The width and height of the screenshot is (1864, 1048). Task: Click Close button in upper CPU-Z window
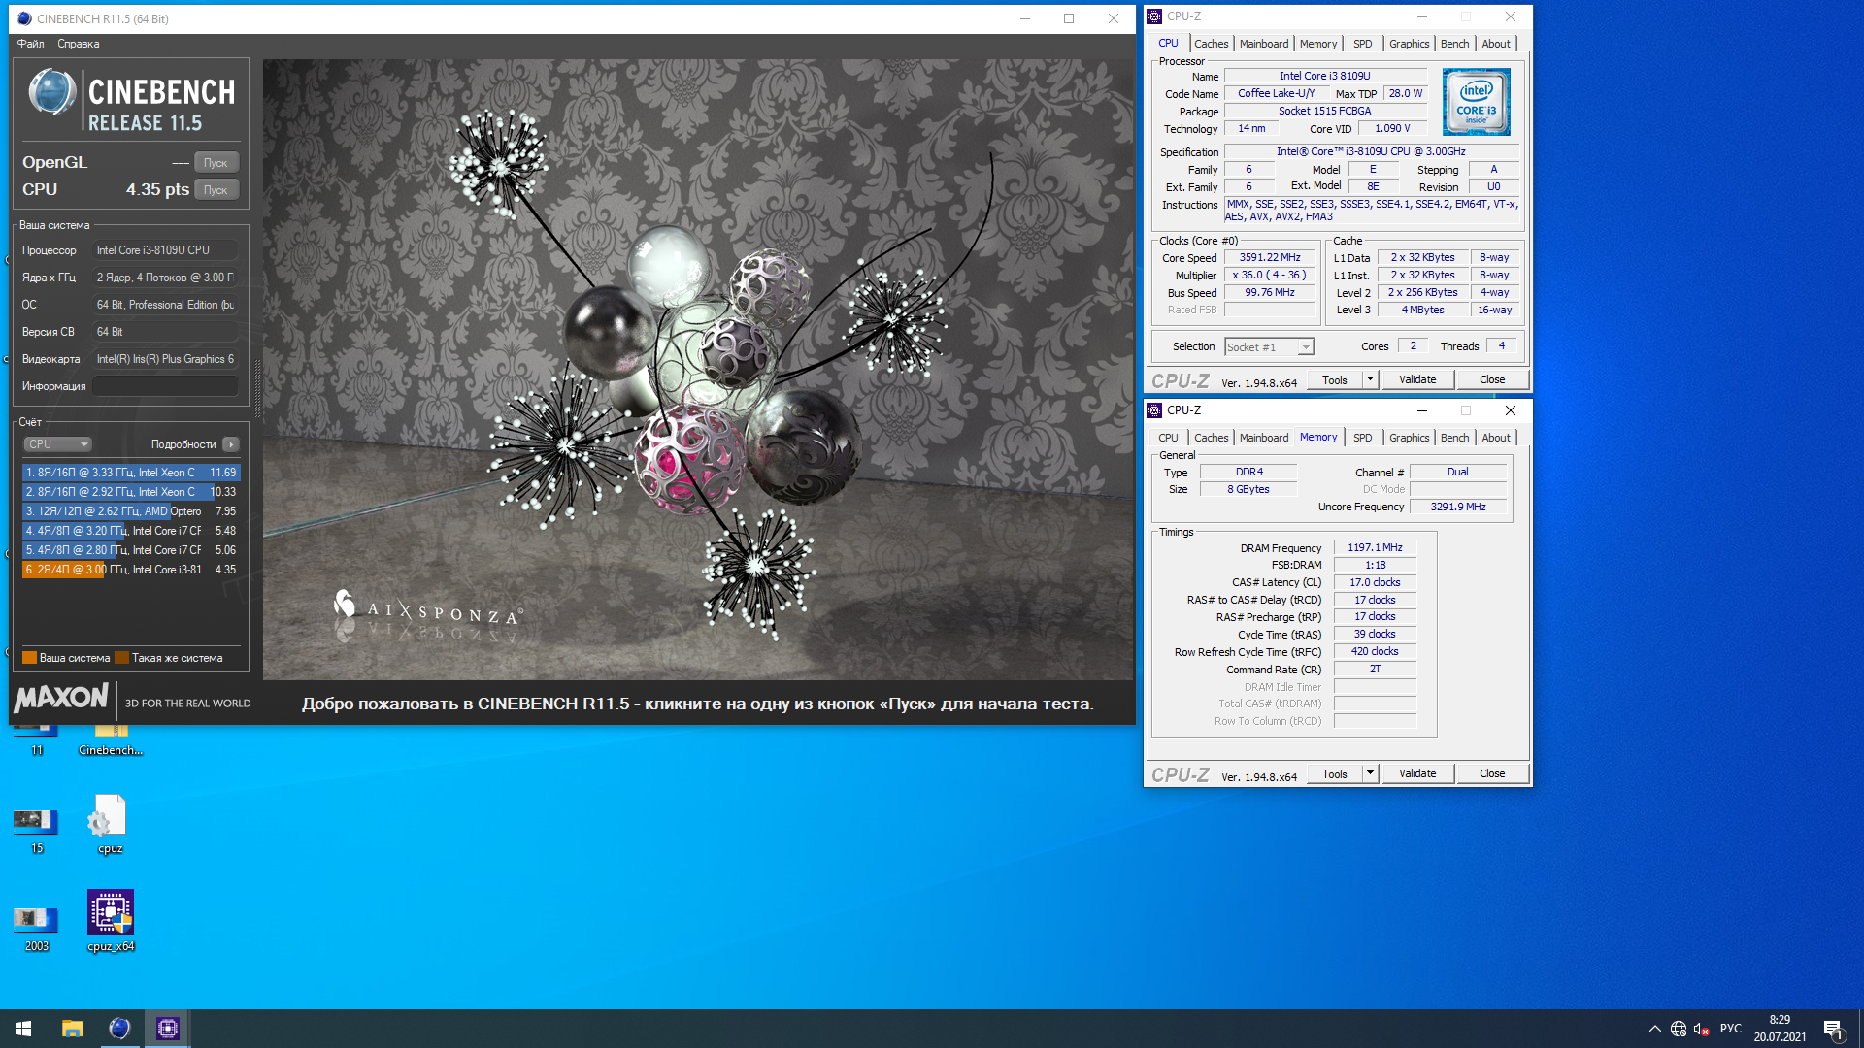(x=1492, y=380)
